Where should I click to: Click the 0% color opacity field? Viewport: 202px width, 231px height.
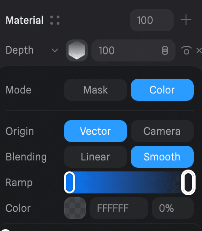(173, 208)
